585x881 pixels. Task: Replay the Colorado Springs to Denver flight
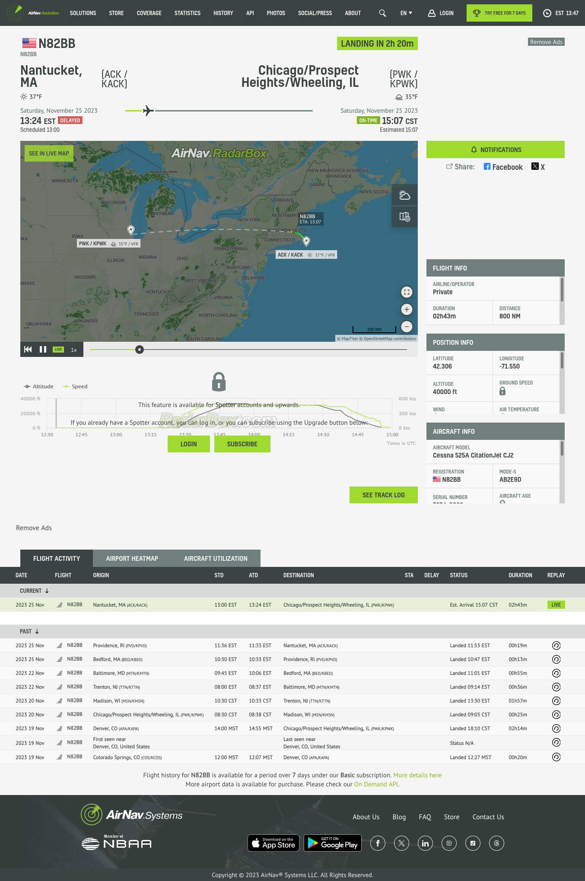(556, 757)
